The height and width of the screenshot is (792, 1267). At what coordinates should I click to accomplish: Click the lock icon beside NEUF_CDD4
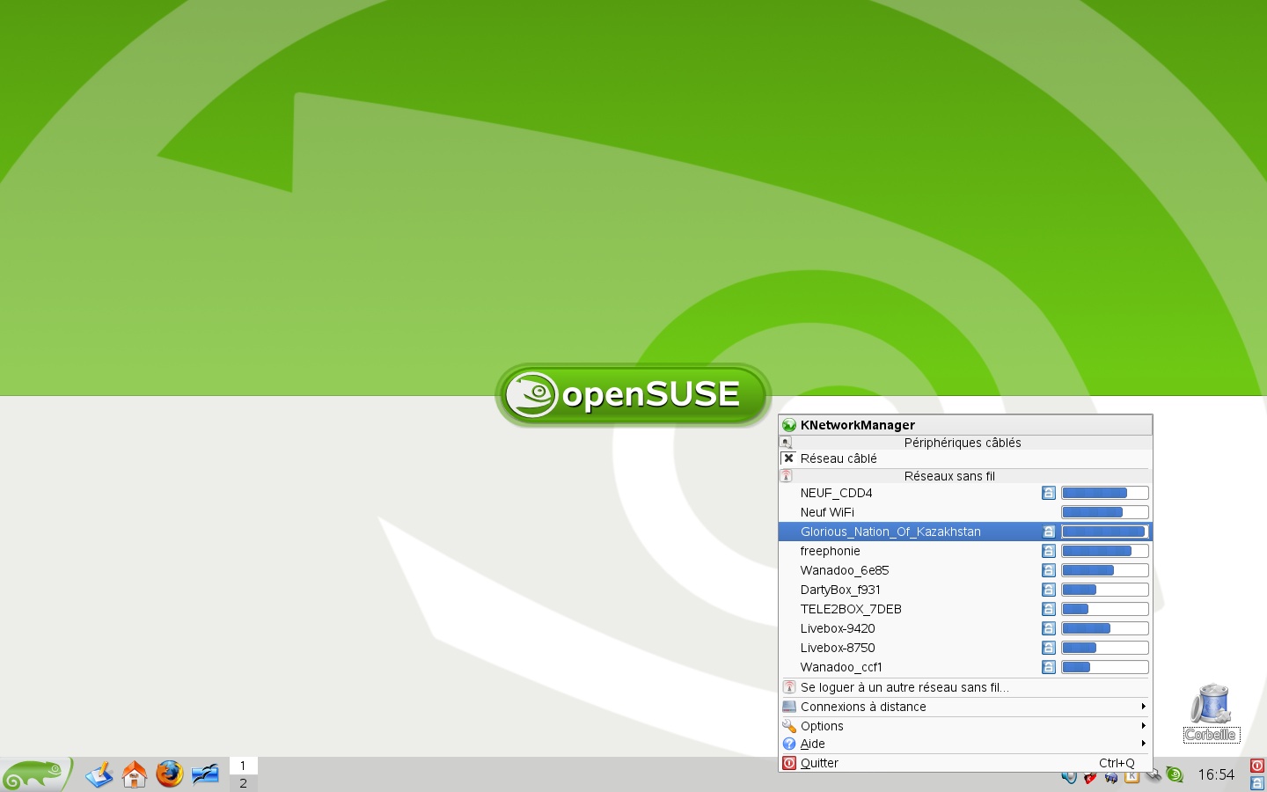pos(1049,493)
